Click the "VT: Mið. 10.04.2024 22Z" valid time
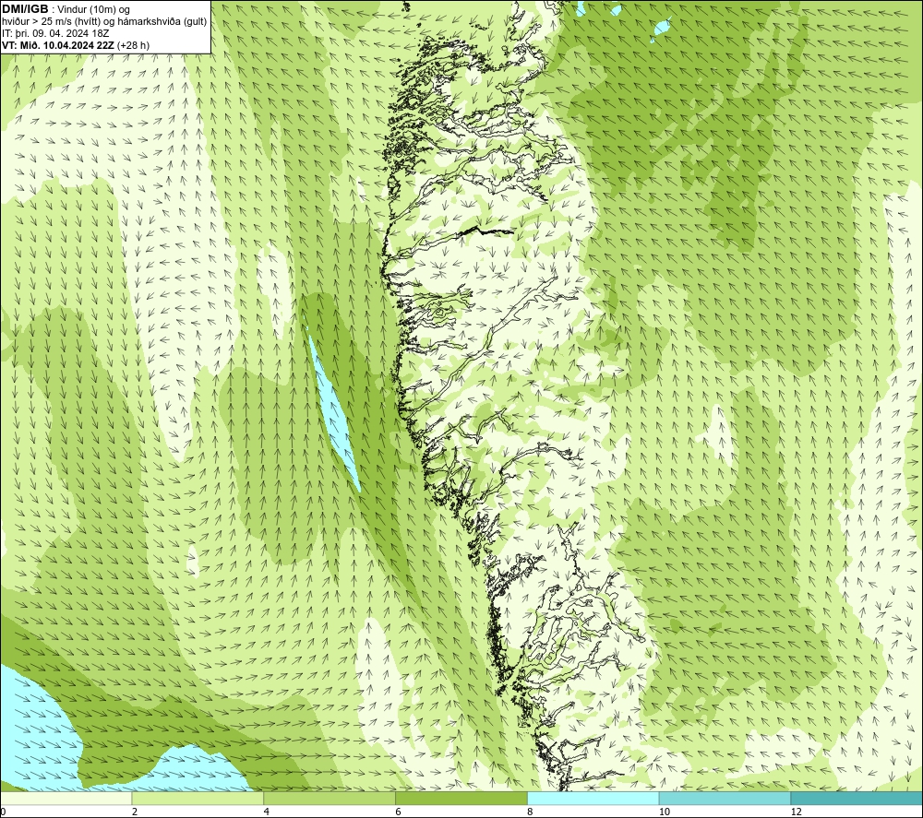This screenshot has height=818, width=923. [x=58, y=45]
